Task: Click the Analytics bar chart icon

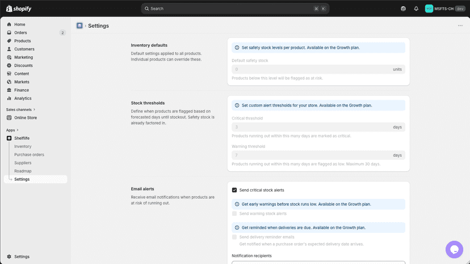Action: (9, 98)
